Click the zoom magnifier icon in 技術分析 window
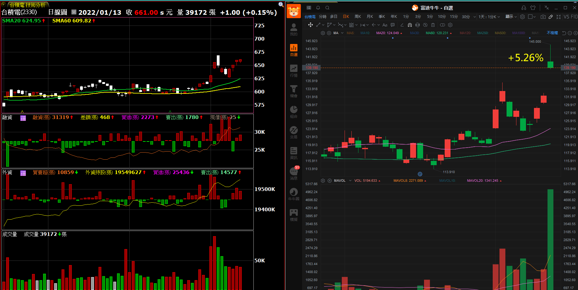The height and width of the screenshot is (290, 578). (x=281, y=4)
